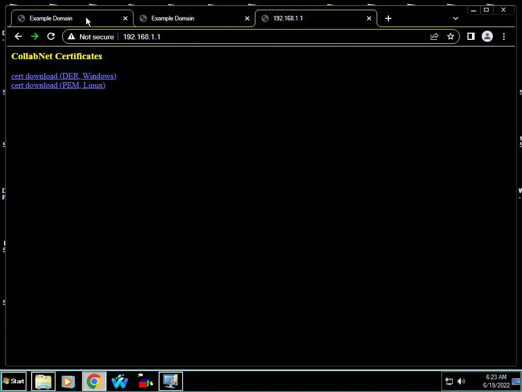
Task: Close the second Example Domain tab
Action: [247, 19]
